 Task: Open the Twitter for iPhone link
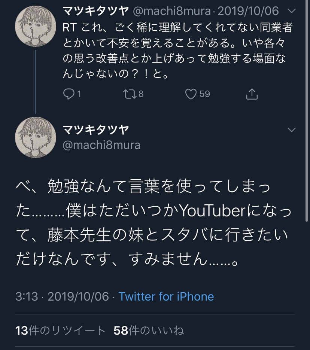point(166,296)
